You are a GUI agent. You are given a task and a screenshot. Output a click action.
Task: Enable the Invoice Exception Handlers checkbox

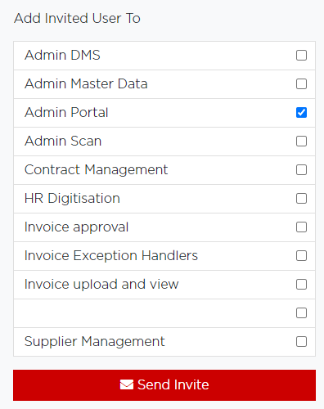point(301,256)
